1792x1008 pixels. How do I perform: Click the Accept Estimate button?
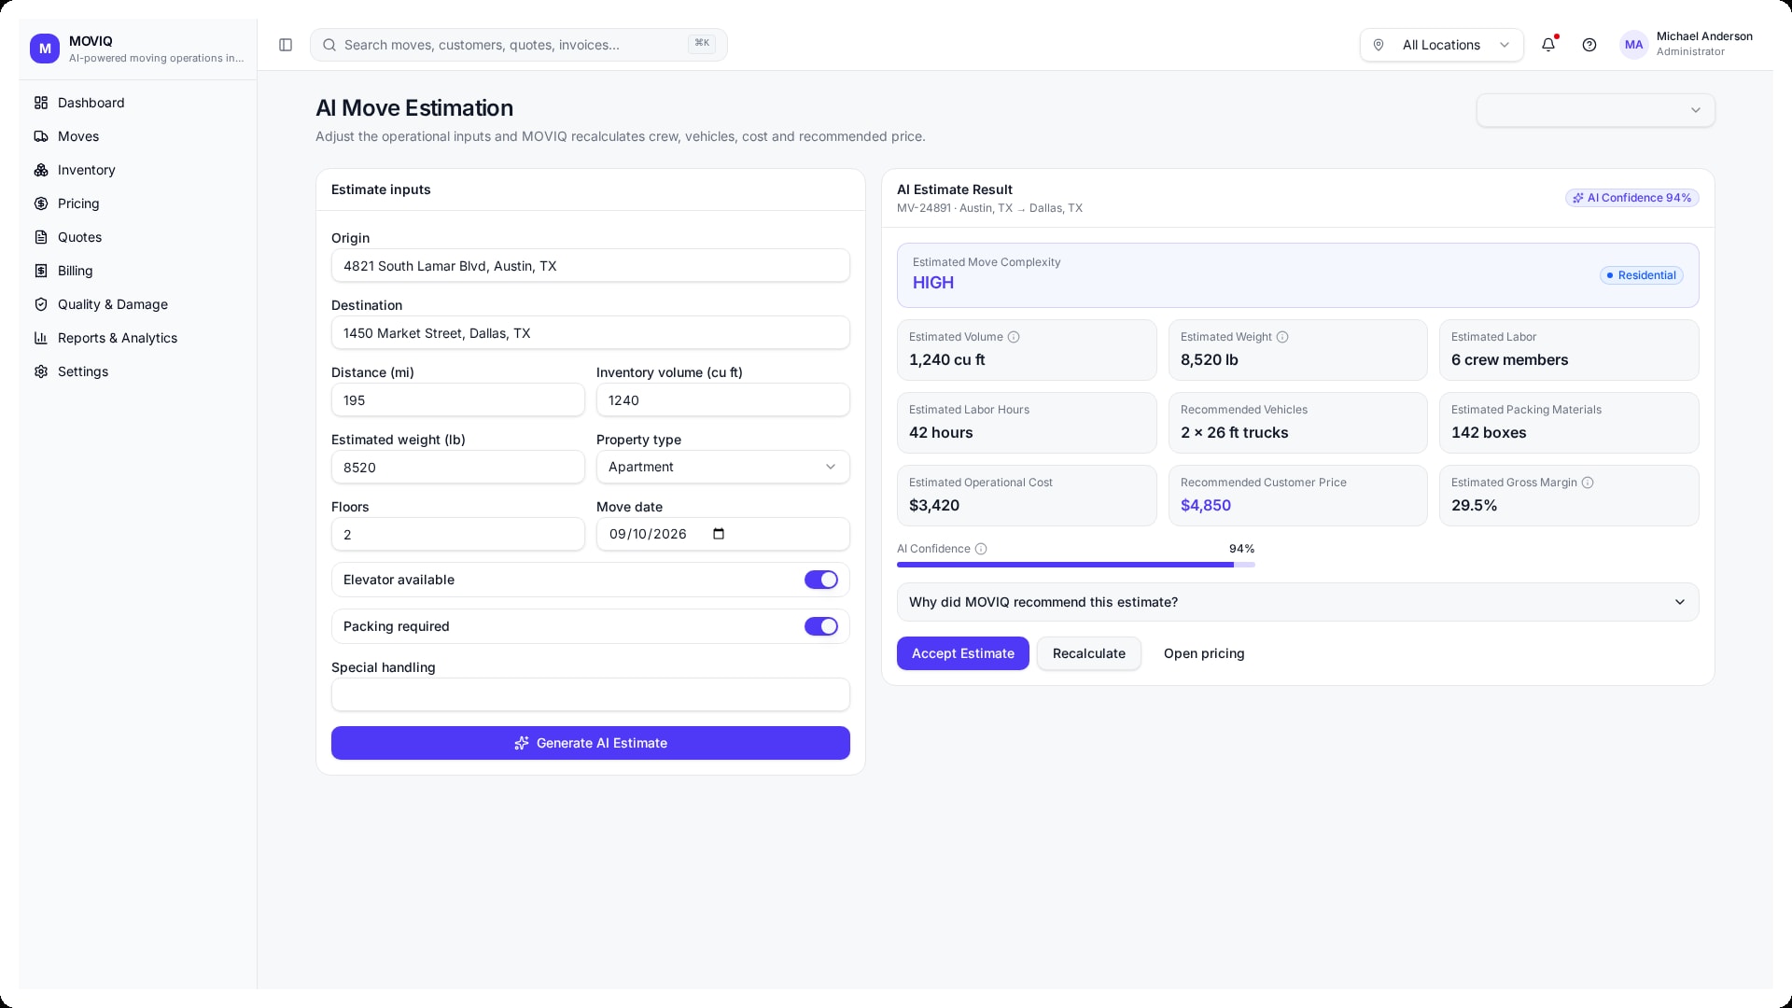(x=963, y=653)
